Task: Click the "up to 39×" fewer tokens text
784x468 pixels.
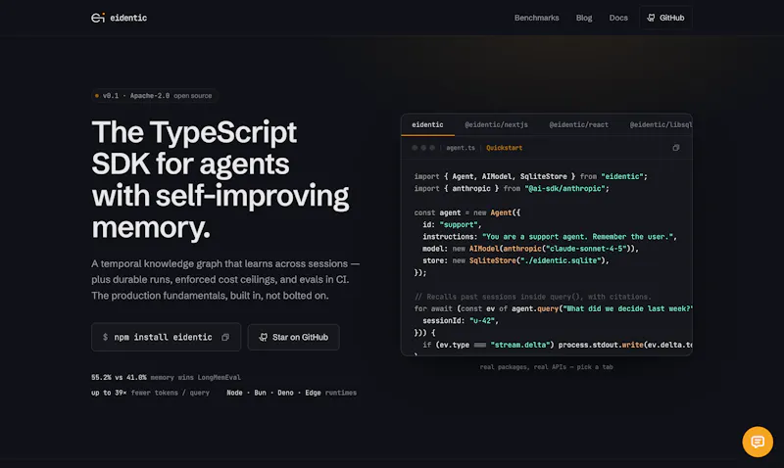Action: [109, 393]
